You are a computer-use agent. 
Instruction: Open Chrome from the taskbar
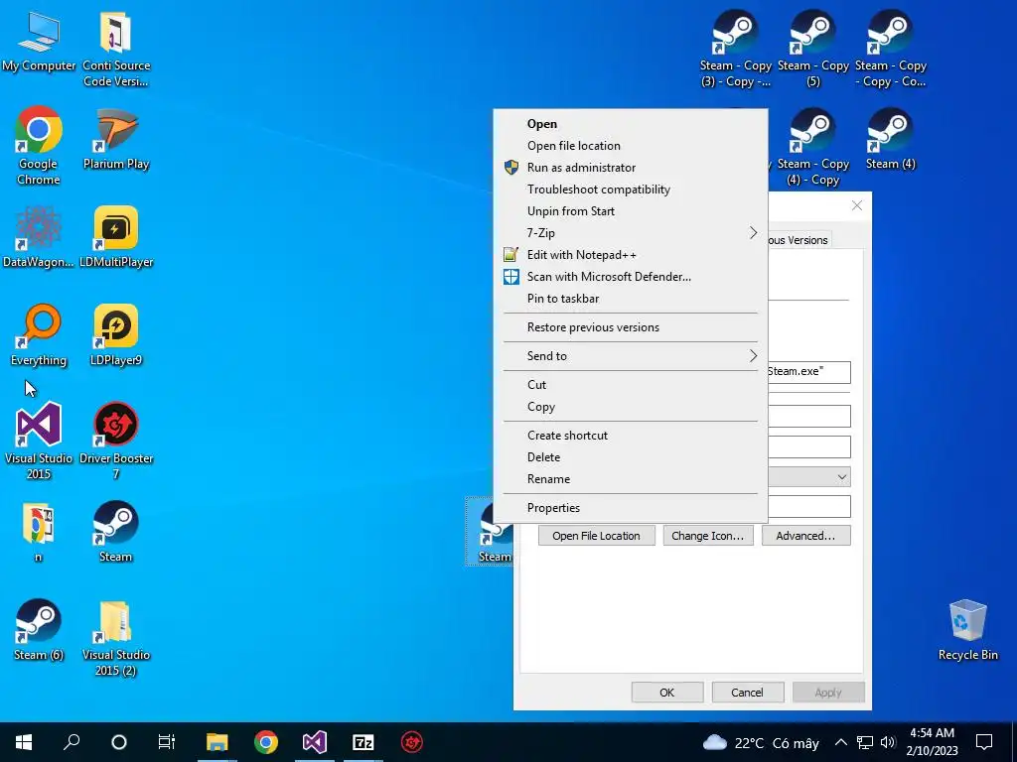266,742
